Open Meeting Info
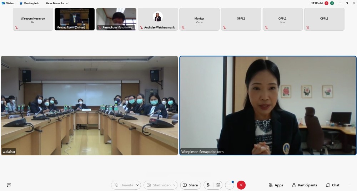 click(x=29, y=3)
